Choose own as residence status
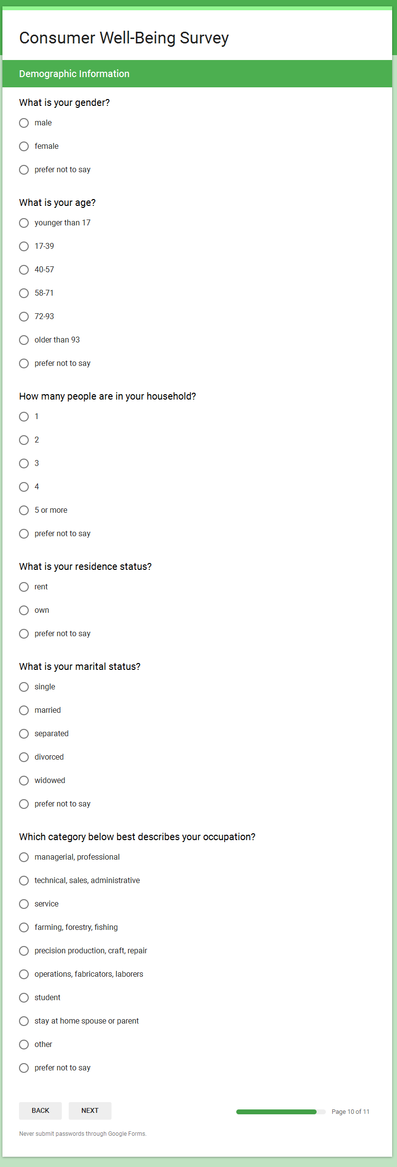 pos(24,610)
